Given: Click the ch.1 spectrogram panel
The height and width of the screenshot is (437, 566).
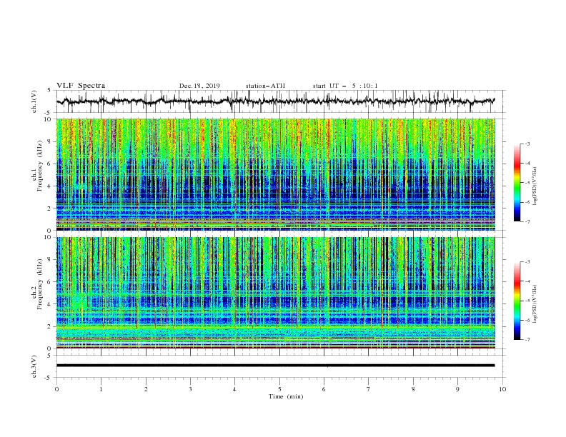Looking at the screenshot, I should point(276,174).
